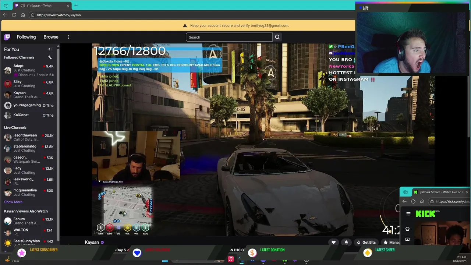Click the latest donation dollar icon
This screenshot has height=265, width=471.
(252, 252)
